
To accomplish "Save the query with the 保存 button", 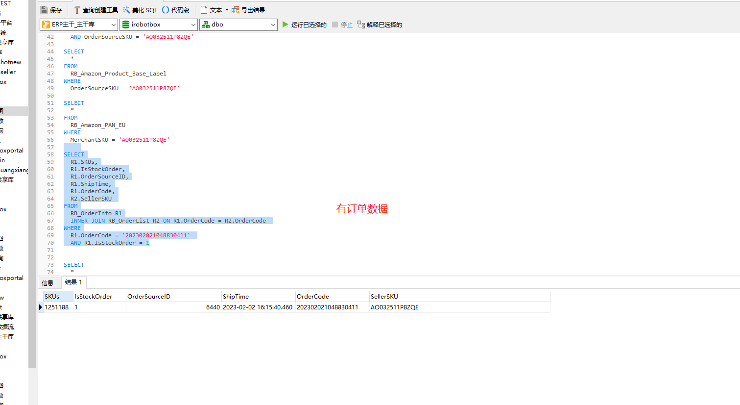I will tap(51, 10).
